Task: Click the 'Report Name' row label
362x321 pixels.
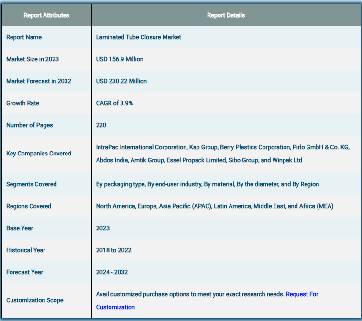Action: coord(24,37)
